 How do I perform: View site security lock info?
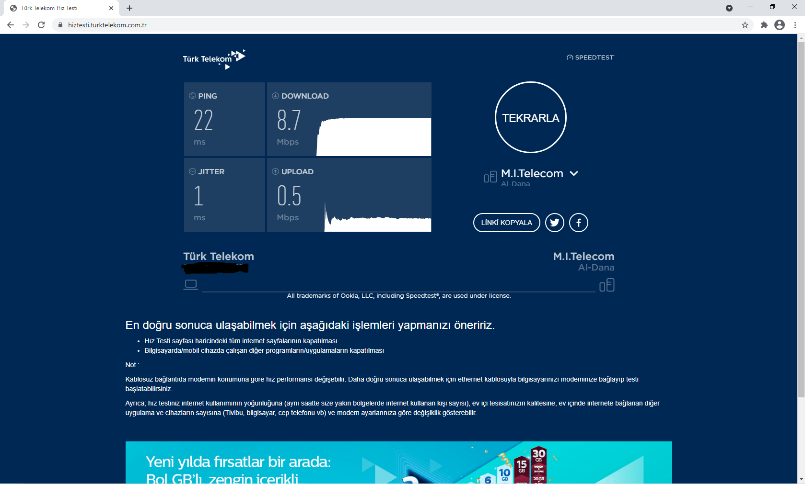(x=60, y=25)
